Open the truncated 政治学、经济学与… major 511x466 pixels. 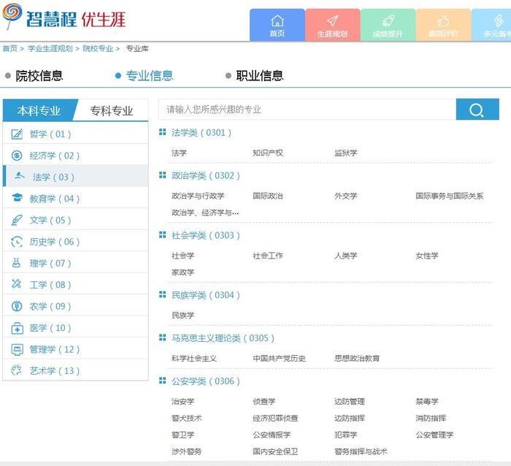coord(205,213)
